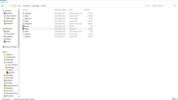Open the address bar history dropdown
The height and width of the screenshot is (100, 178).
[146, 6]
